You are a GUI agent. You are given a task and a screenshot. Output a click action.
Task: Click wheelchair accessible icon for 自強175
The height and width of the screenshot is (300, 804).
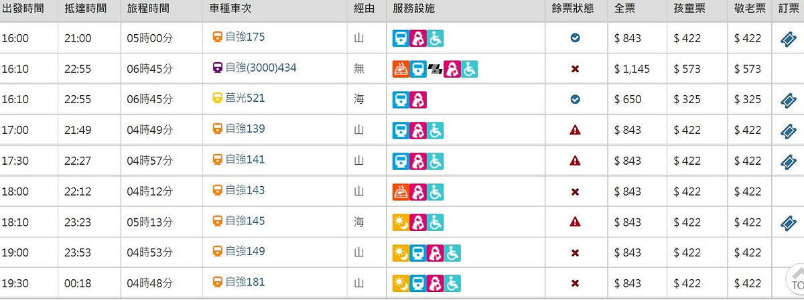tap(435, 39)
